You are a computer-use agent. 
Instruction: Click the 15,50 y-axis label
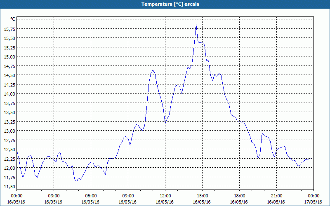(x=9, y=38)
